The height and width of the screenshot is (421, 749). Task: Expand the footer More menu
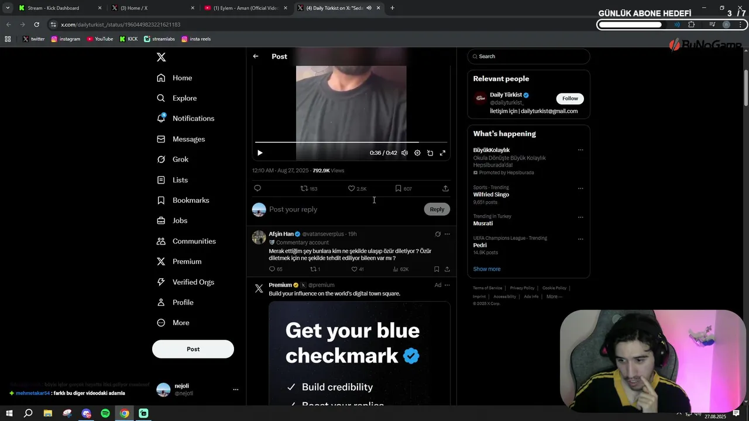coord(554,296)
